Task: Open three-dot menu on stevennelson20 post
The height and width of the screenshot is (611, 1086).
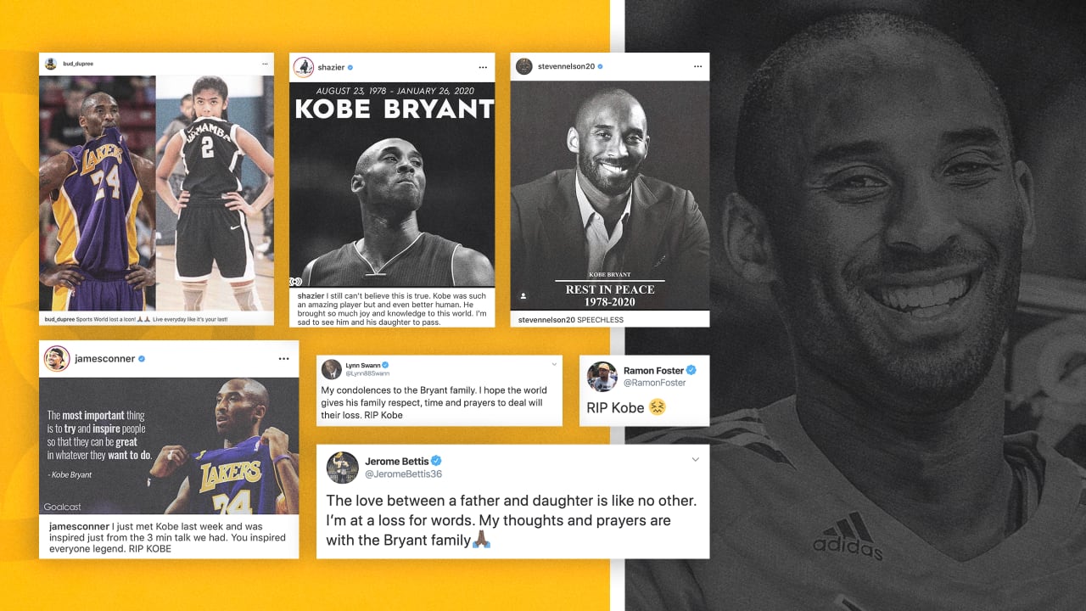Action: (698, 66)
